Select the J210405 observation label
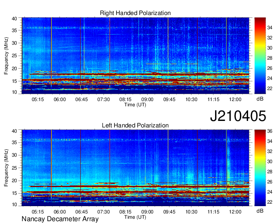 (238, 116)
